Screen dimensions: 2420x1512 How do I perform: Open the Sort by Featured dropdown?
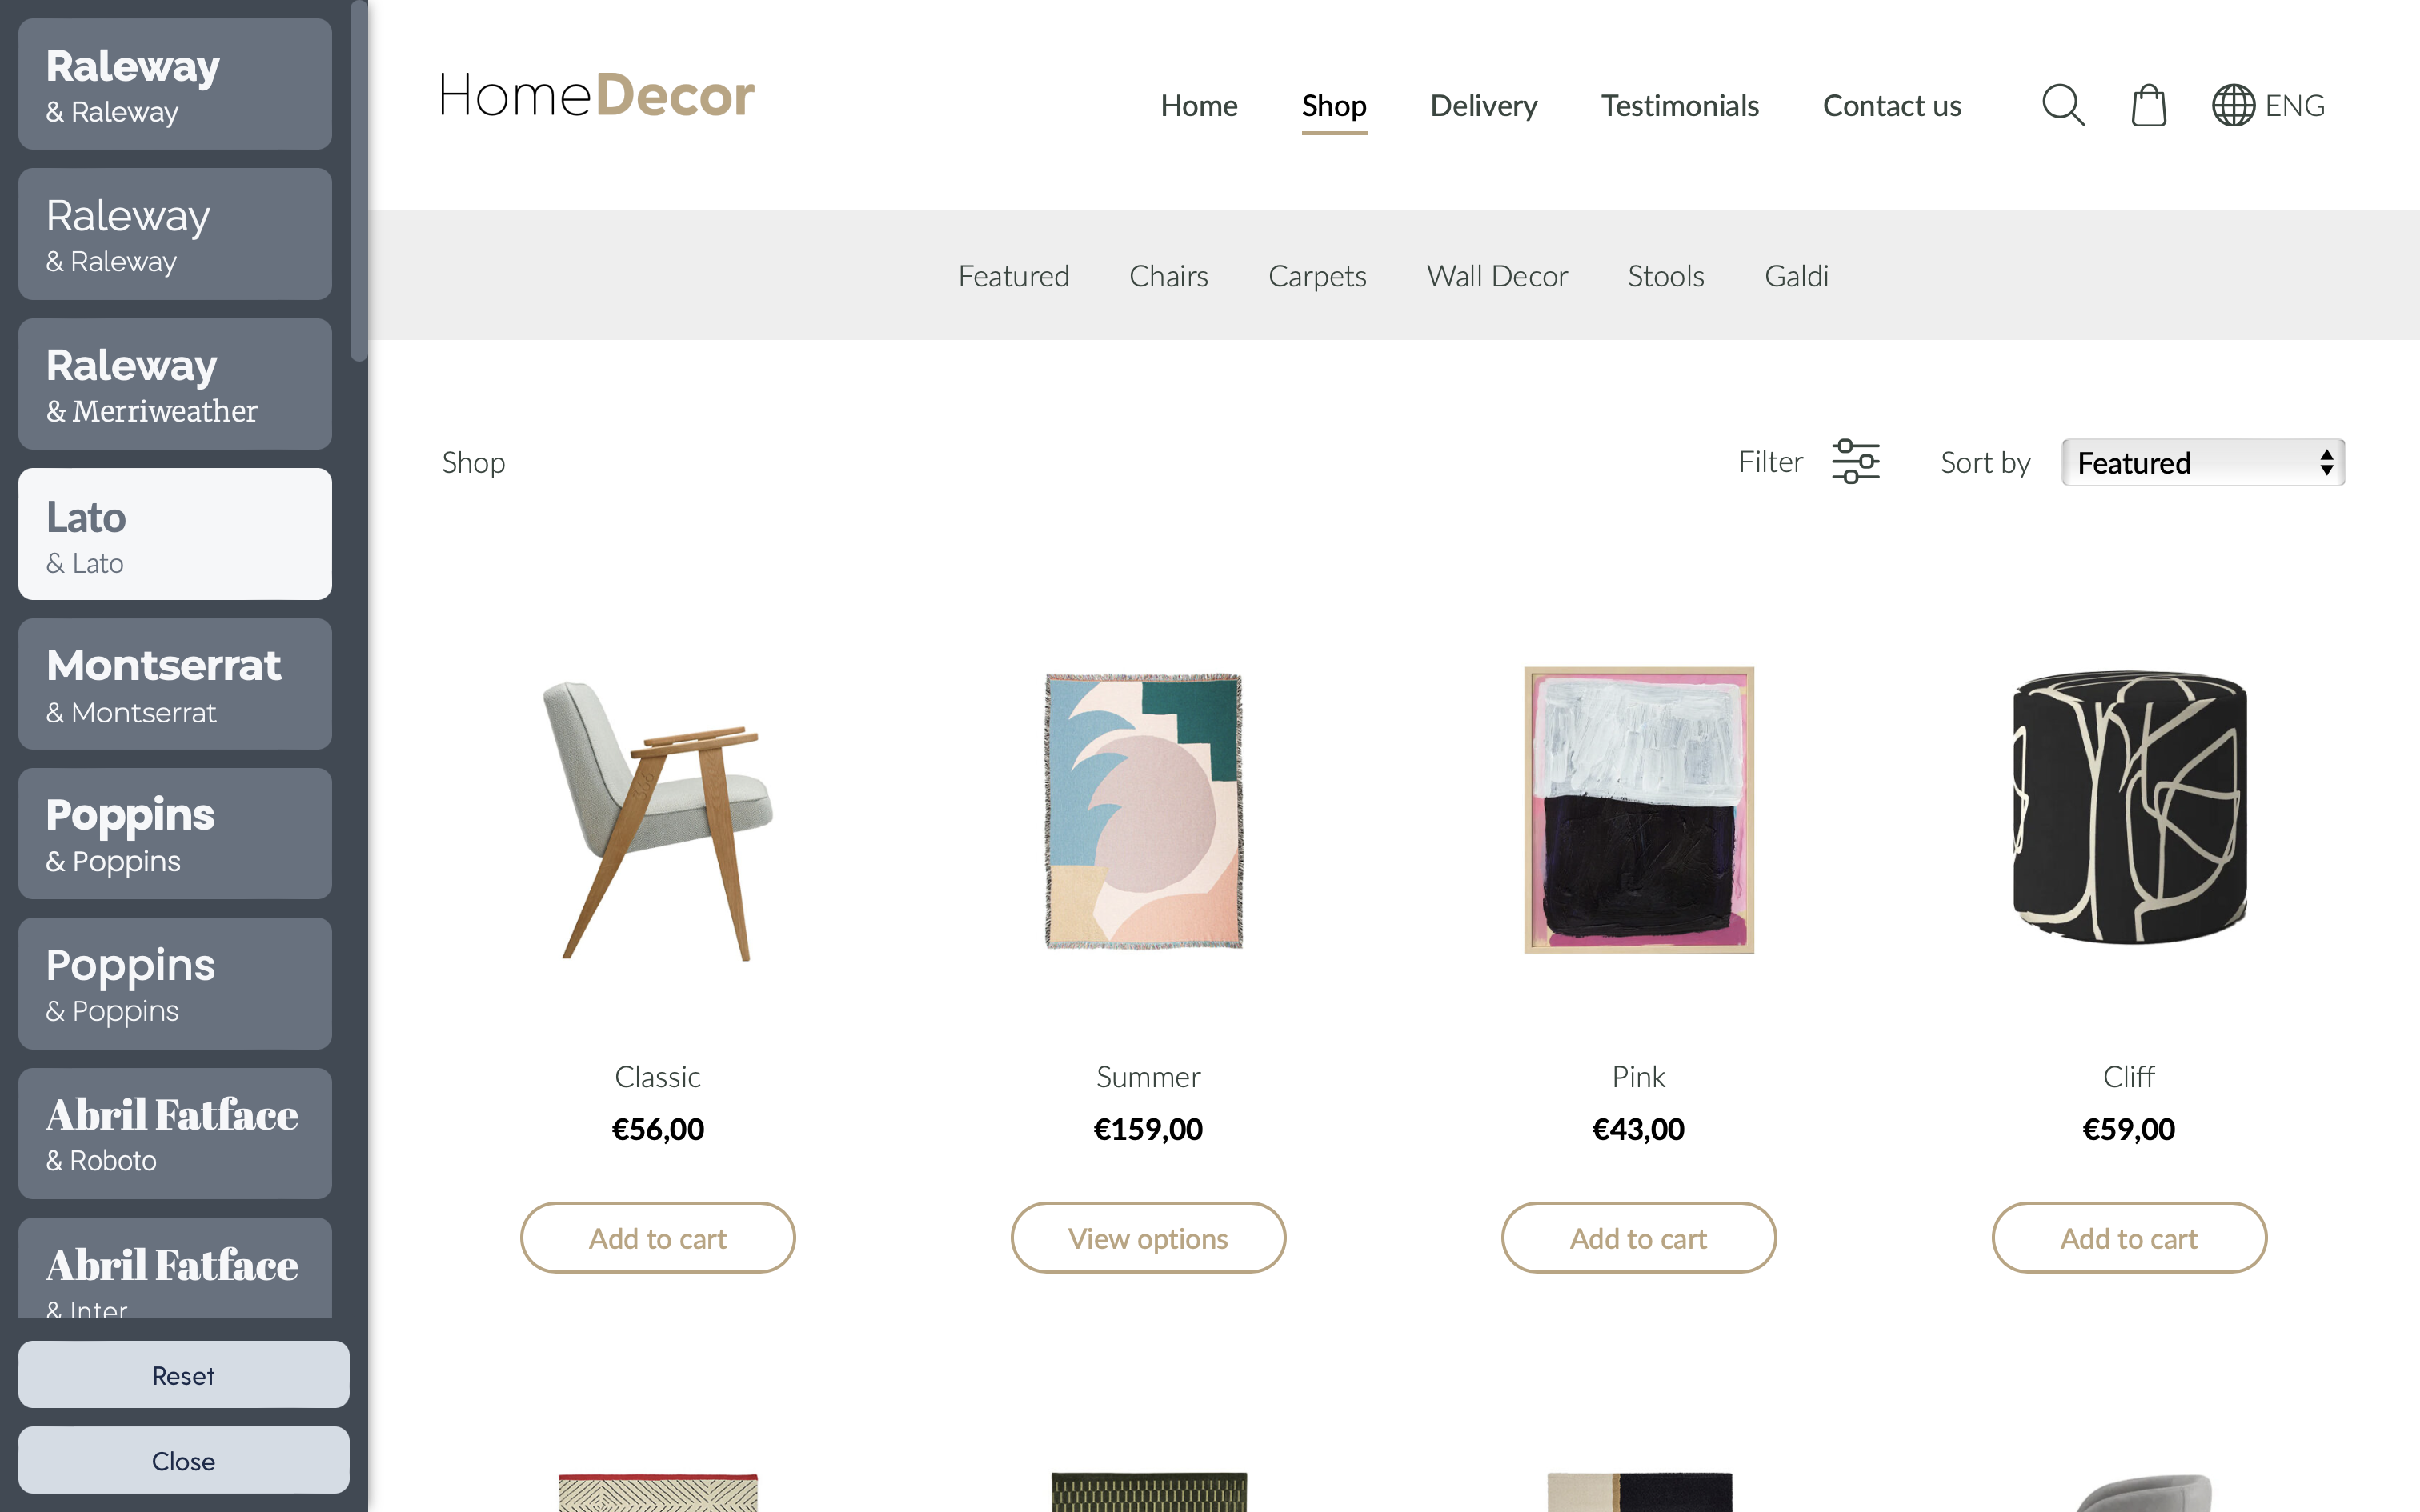pos(2203,462)
